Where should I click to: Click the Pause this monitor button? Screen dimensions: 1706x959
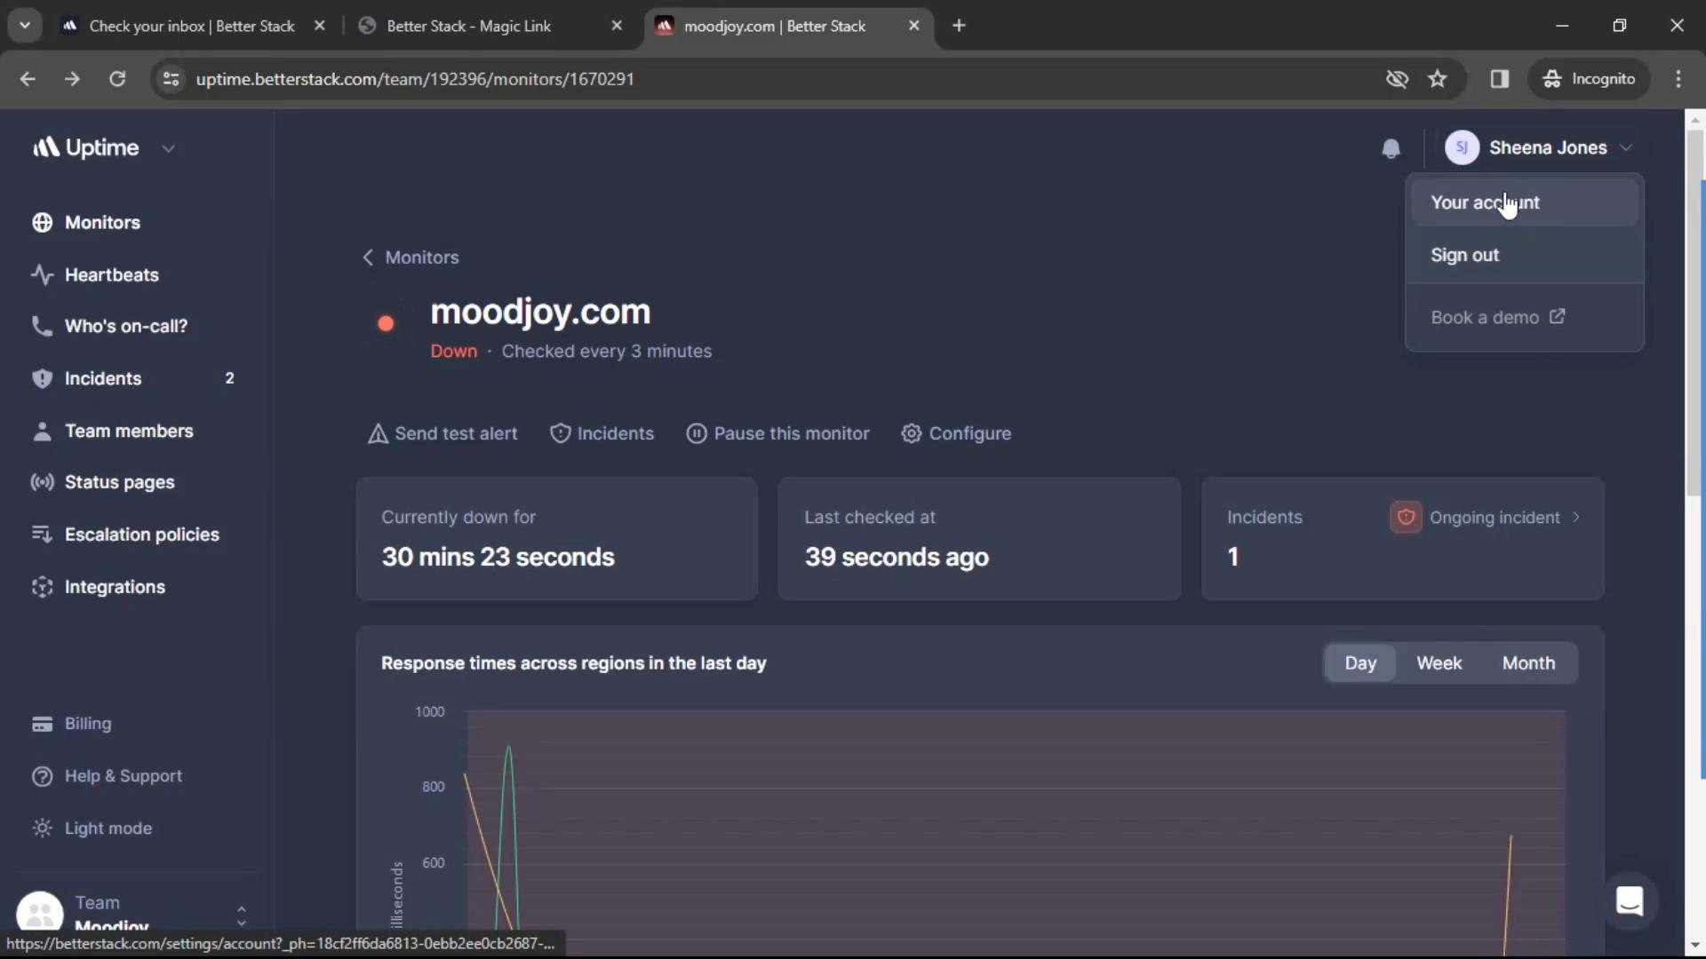777,433
